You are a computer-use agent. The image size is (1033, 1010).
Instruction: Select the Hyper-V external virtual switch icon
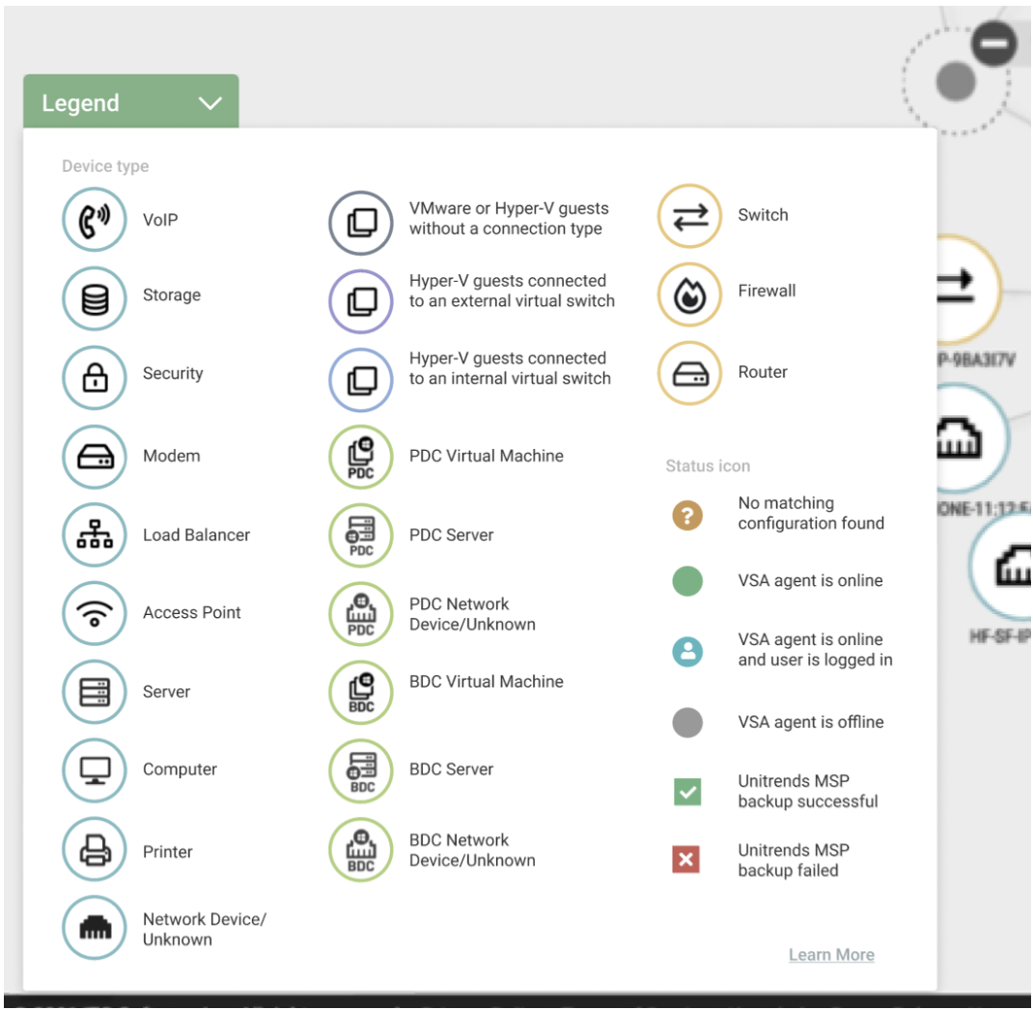click(x=359, y=300)
